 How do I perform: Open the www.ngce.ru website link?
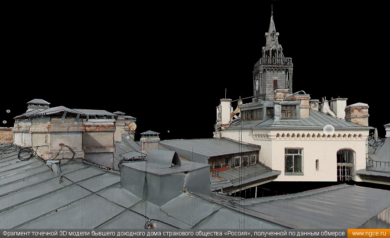pos(369,234)
